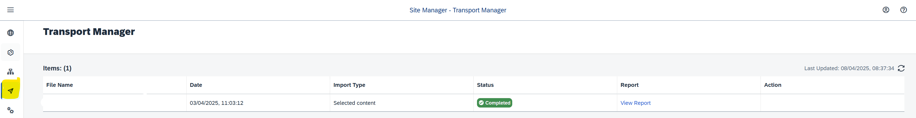Image resolution: width=916 pixels, height=118 pixels.
Task: Click the Date column header
Action: (x=196, y=85)
